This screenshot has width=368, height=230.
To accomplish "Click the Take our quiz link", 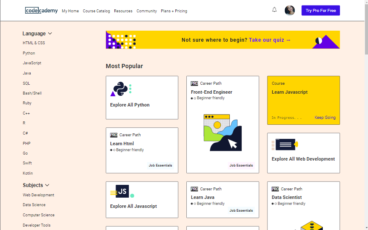I will coord(269,40).
